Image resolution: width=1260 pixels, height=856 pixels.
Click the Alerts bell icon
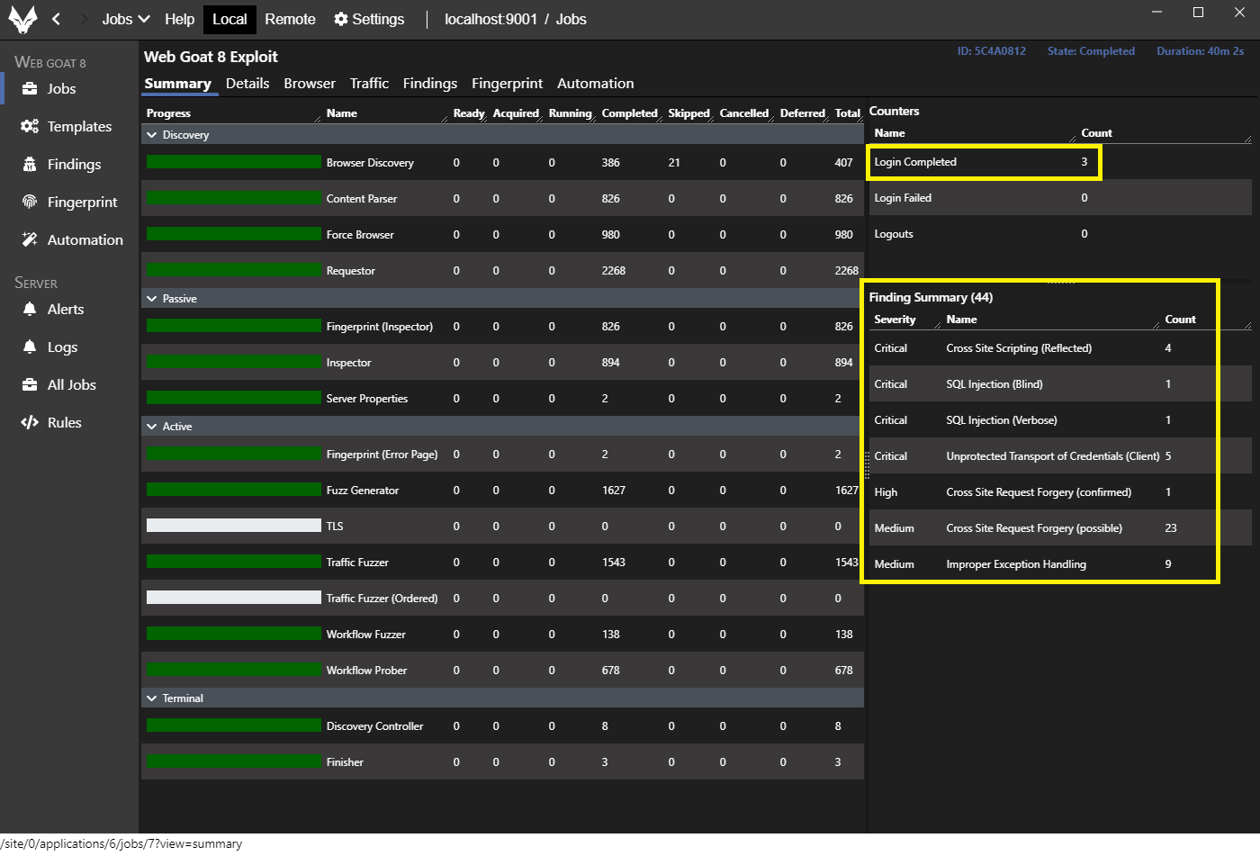click(x=30, y=309)
